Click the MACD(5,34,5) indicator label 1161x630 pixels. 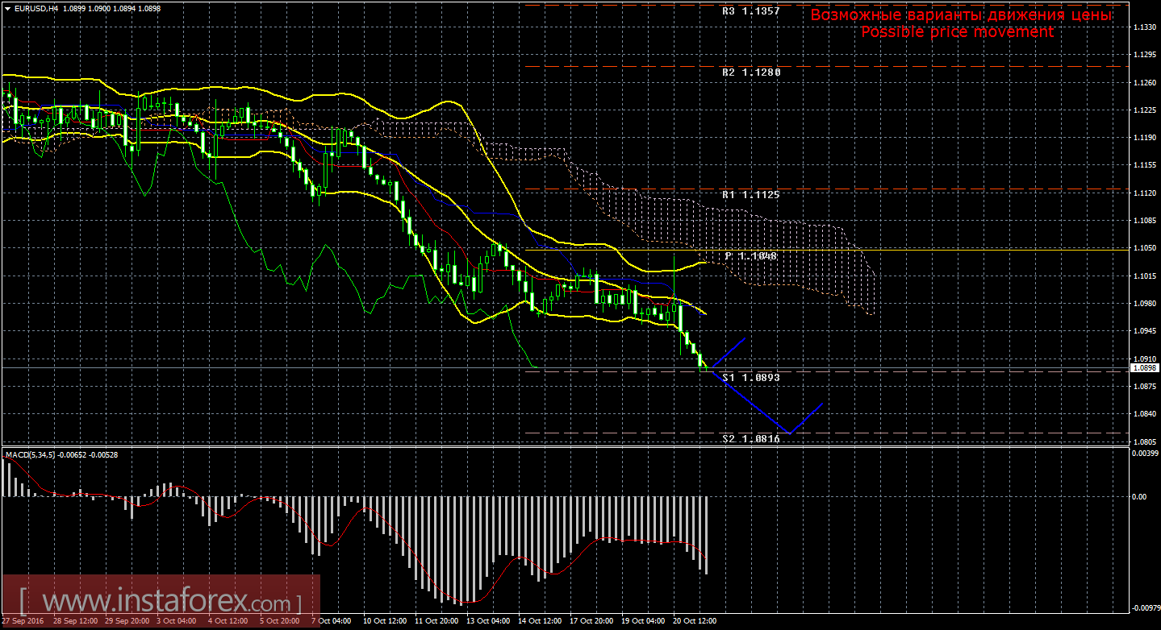pos(32,454)
